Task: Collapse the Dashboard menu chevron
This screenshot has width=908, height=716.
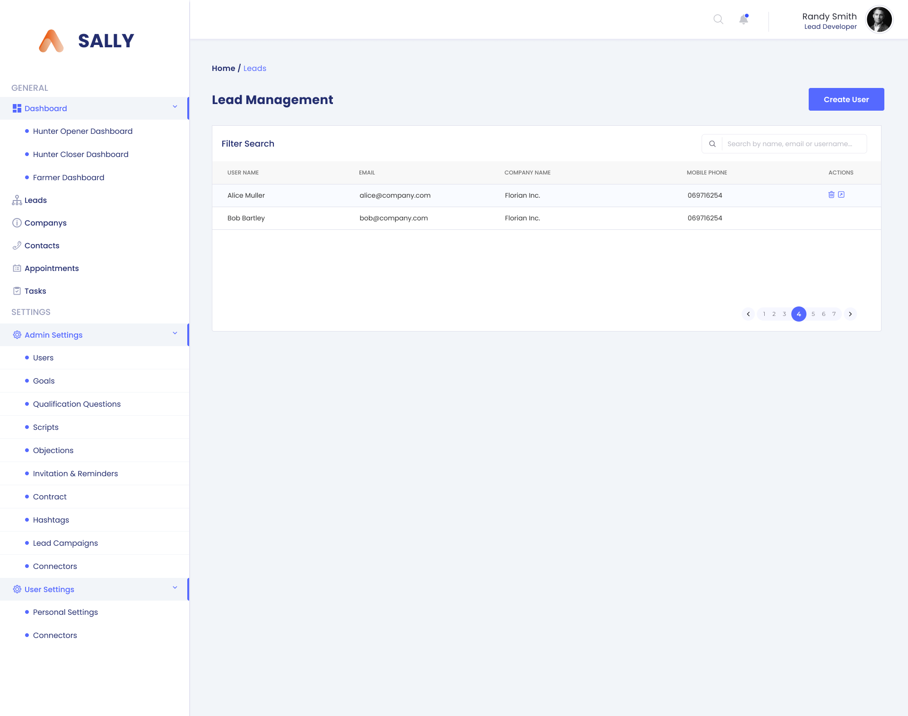Action: (x=175, y=106)
